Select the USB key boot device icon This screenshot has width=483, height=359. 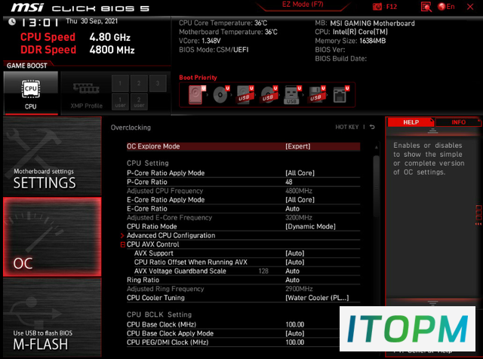[292, 95]
